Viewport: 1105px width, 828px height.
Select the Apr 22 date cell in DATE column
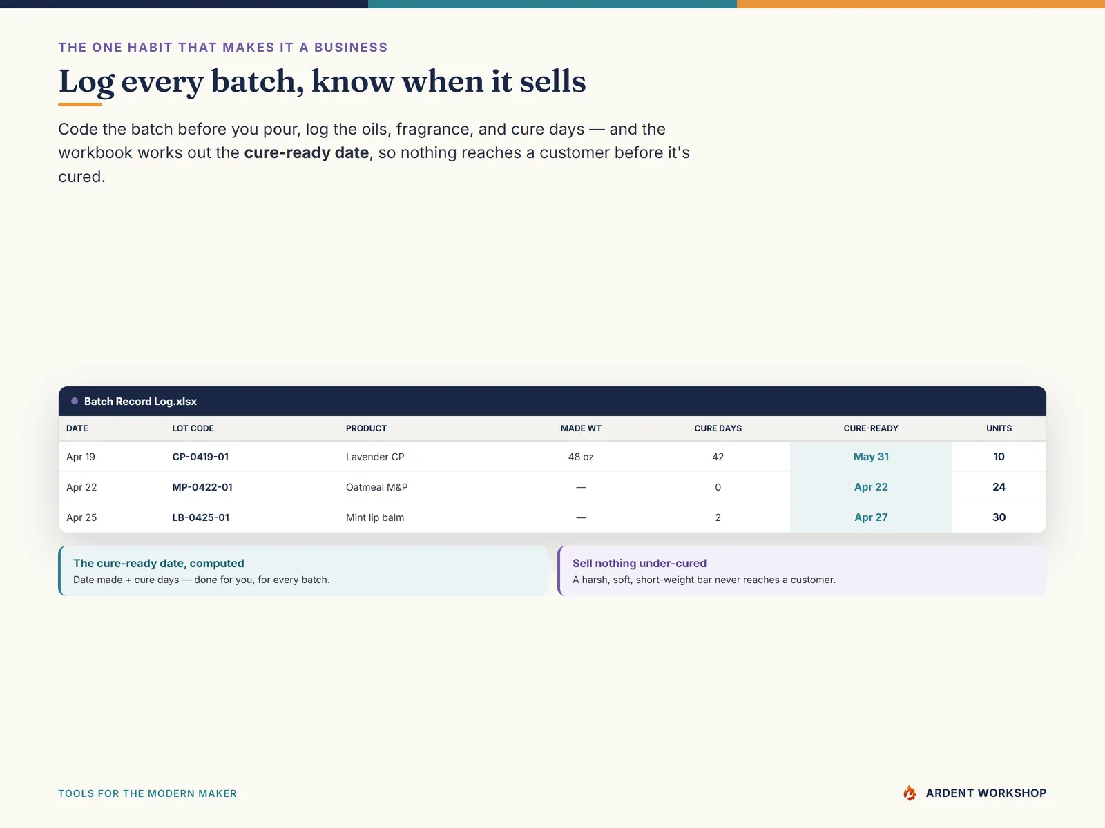[x=81, y=487]
